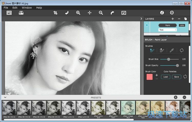The width and height of the screenshot is (192, 122).
Task: Select the Eyedropper brush tool
Action: (x=172, y=51)
